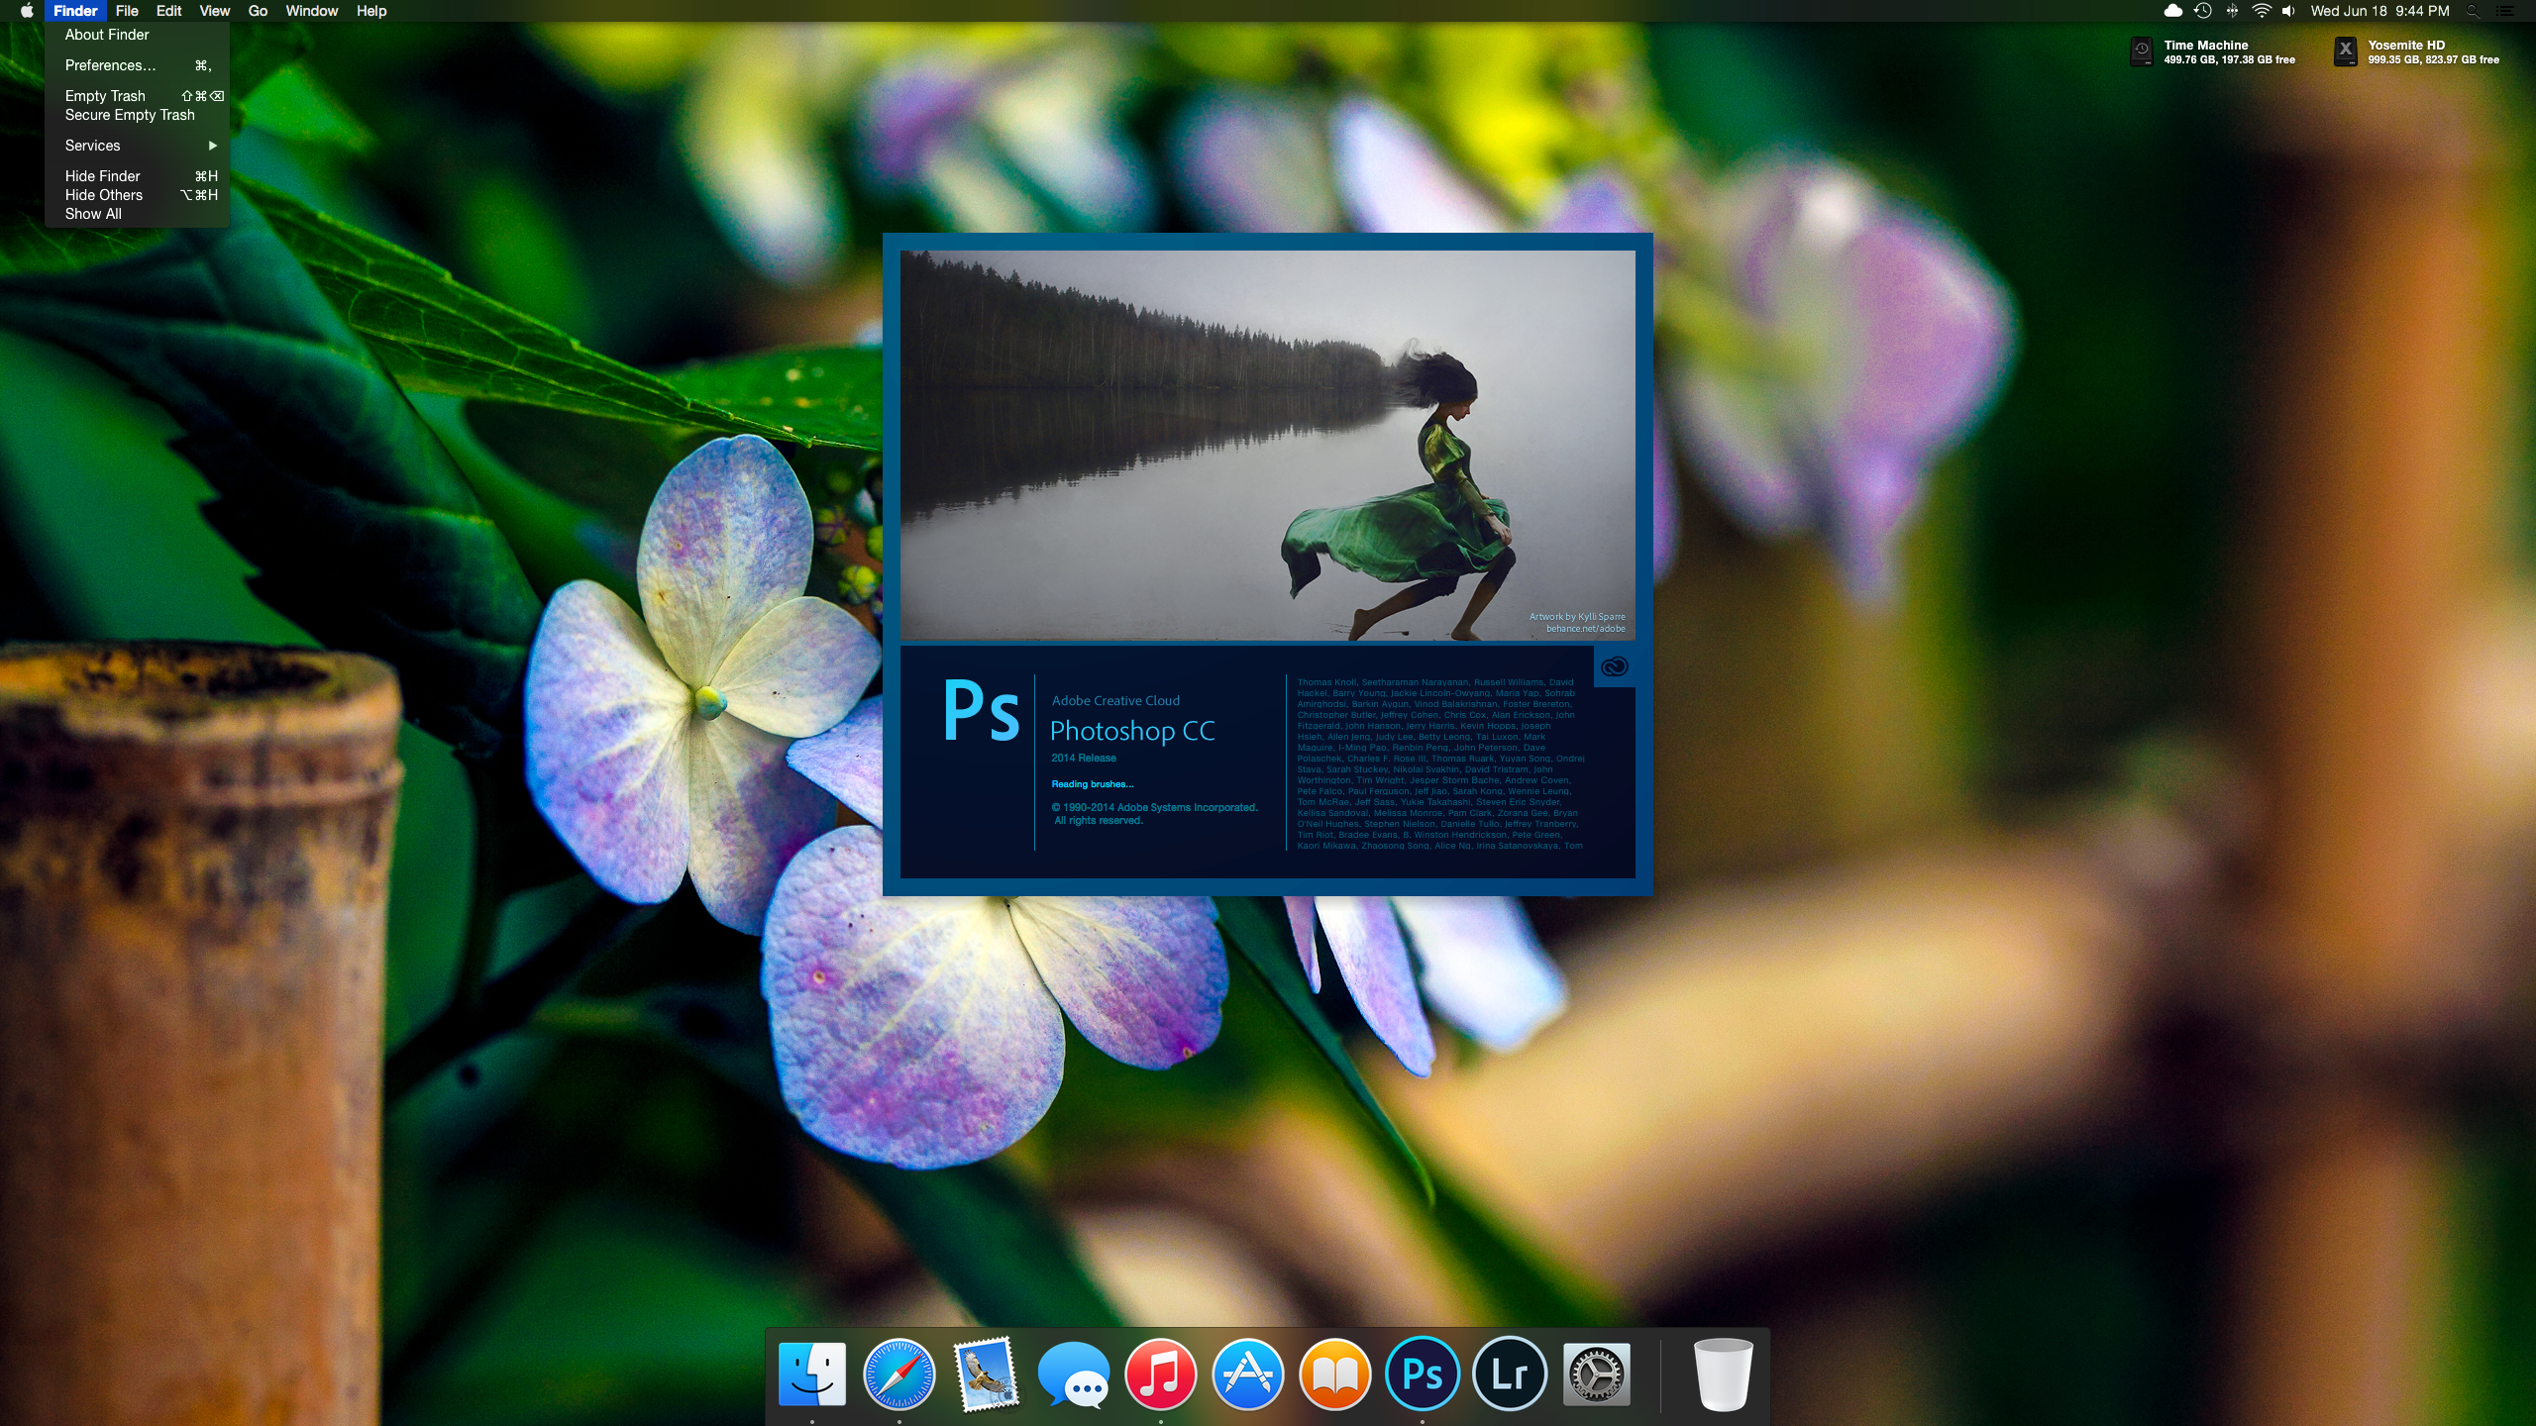Viewport: 2536px width, 1426px height.
Task: Click the splash credits names list
Action: (x=1441, y=764)
